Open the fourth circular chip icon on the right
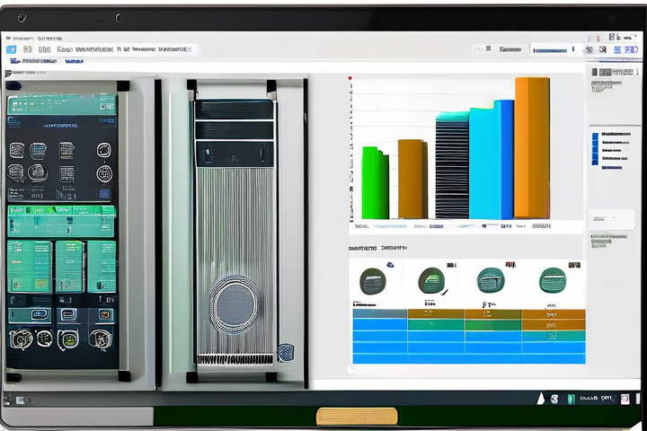The width and height of the screenshot is (647, 431). [x=552, y=281]
